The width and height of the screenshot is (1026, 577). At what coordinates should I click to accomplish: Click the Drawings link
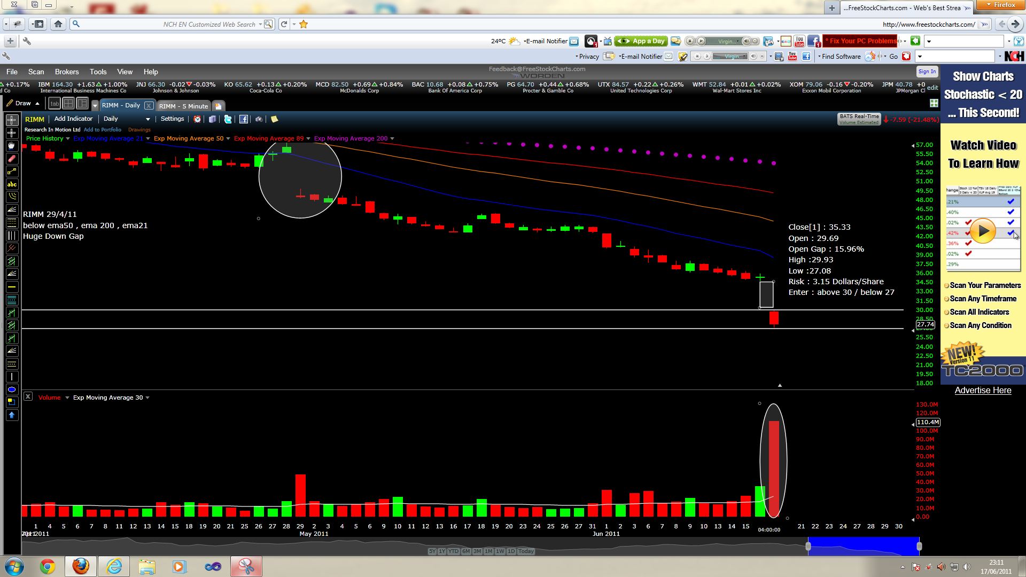tap(139, 130)
